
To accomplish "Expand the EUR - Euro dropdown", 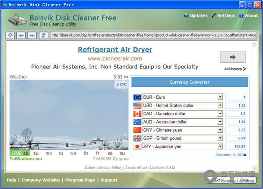I will (x=220, y=97).
